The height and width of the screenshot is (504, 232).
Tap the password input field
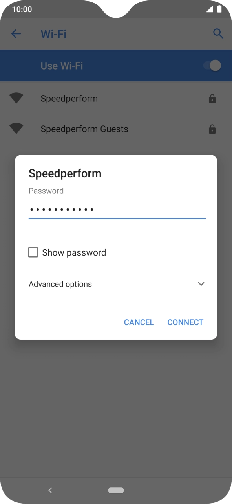click(x=117, y=210)
